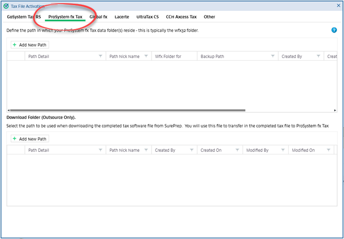Click the Backup Path column header
The image size is (344, 239).
tap(212, 57)
